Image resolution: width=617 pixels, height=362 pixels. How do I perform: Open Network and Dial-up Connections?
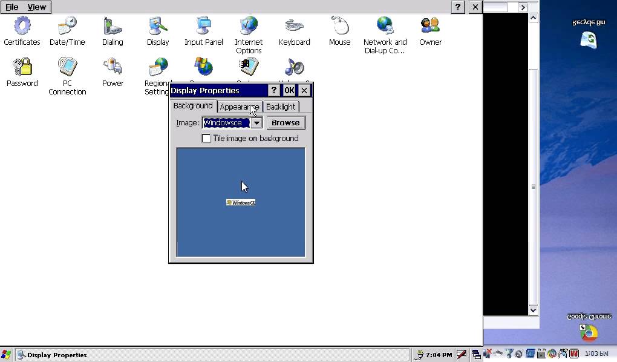click(385, 27)
